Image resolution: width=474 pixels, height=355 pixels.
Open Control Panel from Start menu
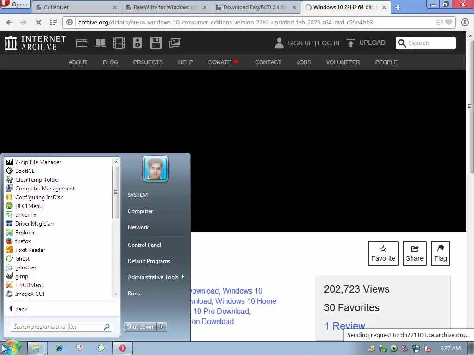(x=144, y=245)
